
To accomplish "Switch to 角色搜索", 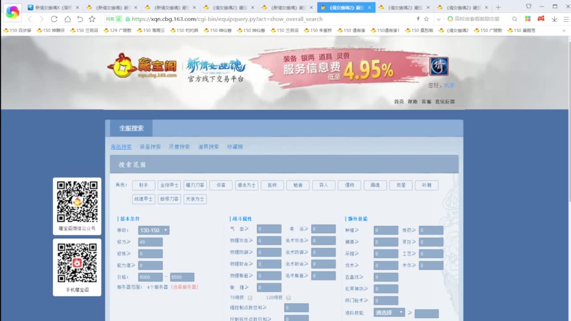I will tap(121, 147).
